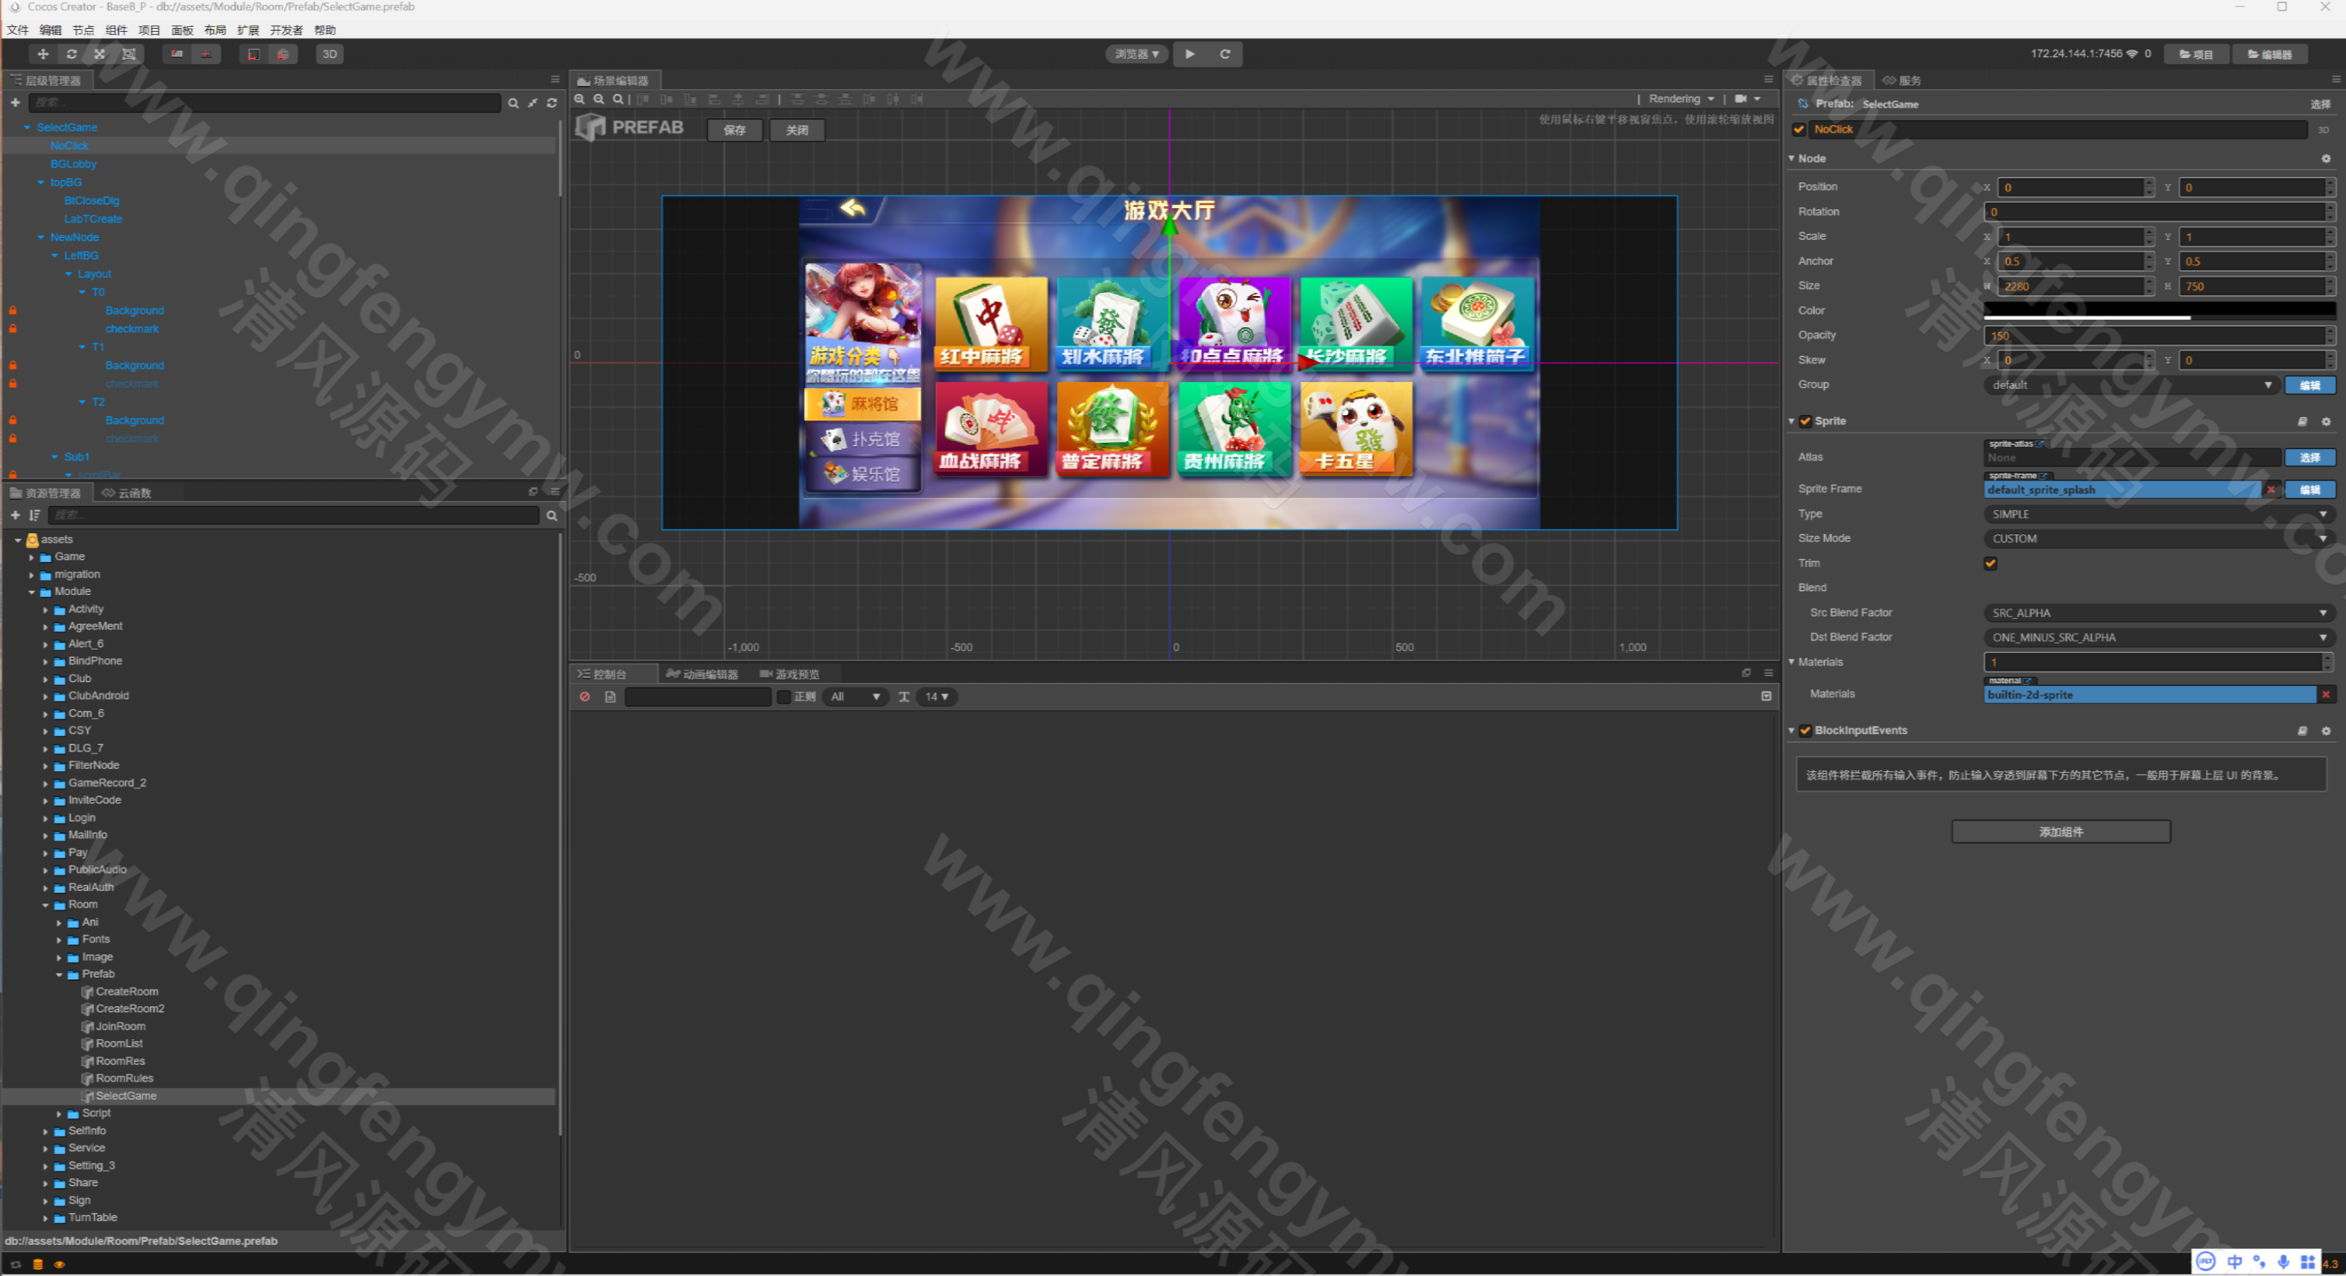
Task: Open the Size Mode CUSTOM dropdown
Action: 2159,539
